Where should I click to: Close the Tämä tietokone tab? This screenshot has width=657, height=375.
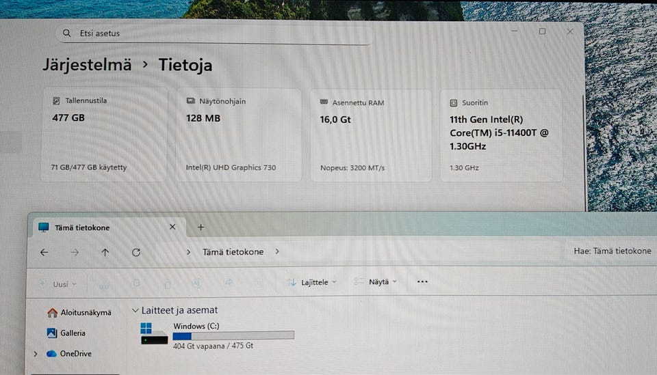172,227
